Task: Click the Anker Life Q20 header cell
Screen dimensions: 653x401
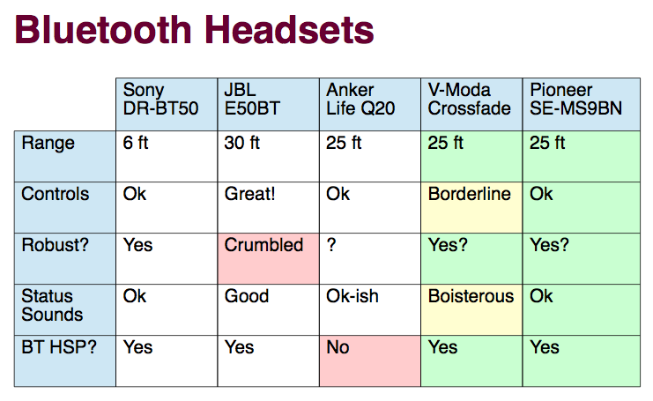Action: 369,103
